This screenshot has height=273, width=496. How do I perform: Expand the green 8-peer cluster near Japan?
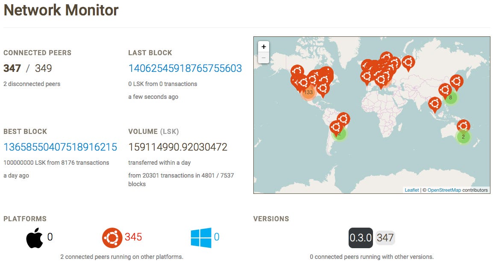450,98
